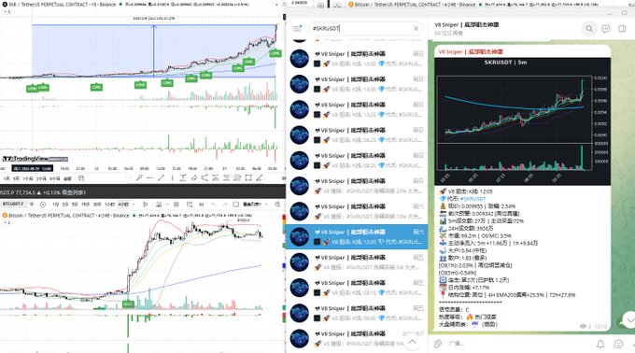Set SKR chart range to 1 month
The width and height of the screenshot is (635, 353).
(x=28, y=178)
